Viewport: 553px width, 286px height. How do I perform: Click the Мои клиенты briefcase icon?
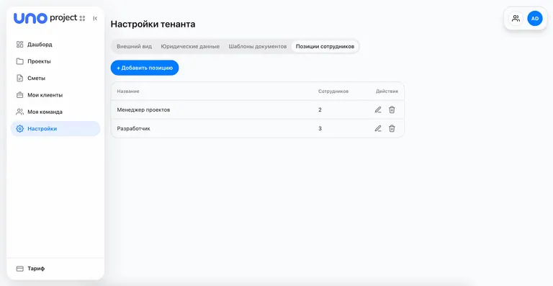[x=19, y=95]
